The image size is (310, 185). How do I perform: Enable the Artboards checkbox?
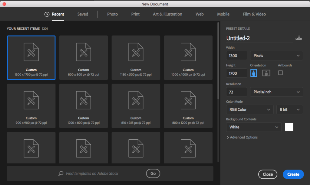tap(280, 73)
